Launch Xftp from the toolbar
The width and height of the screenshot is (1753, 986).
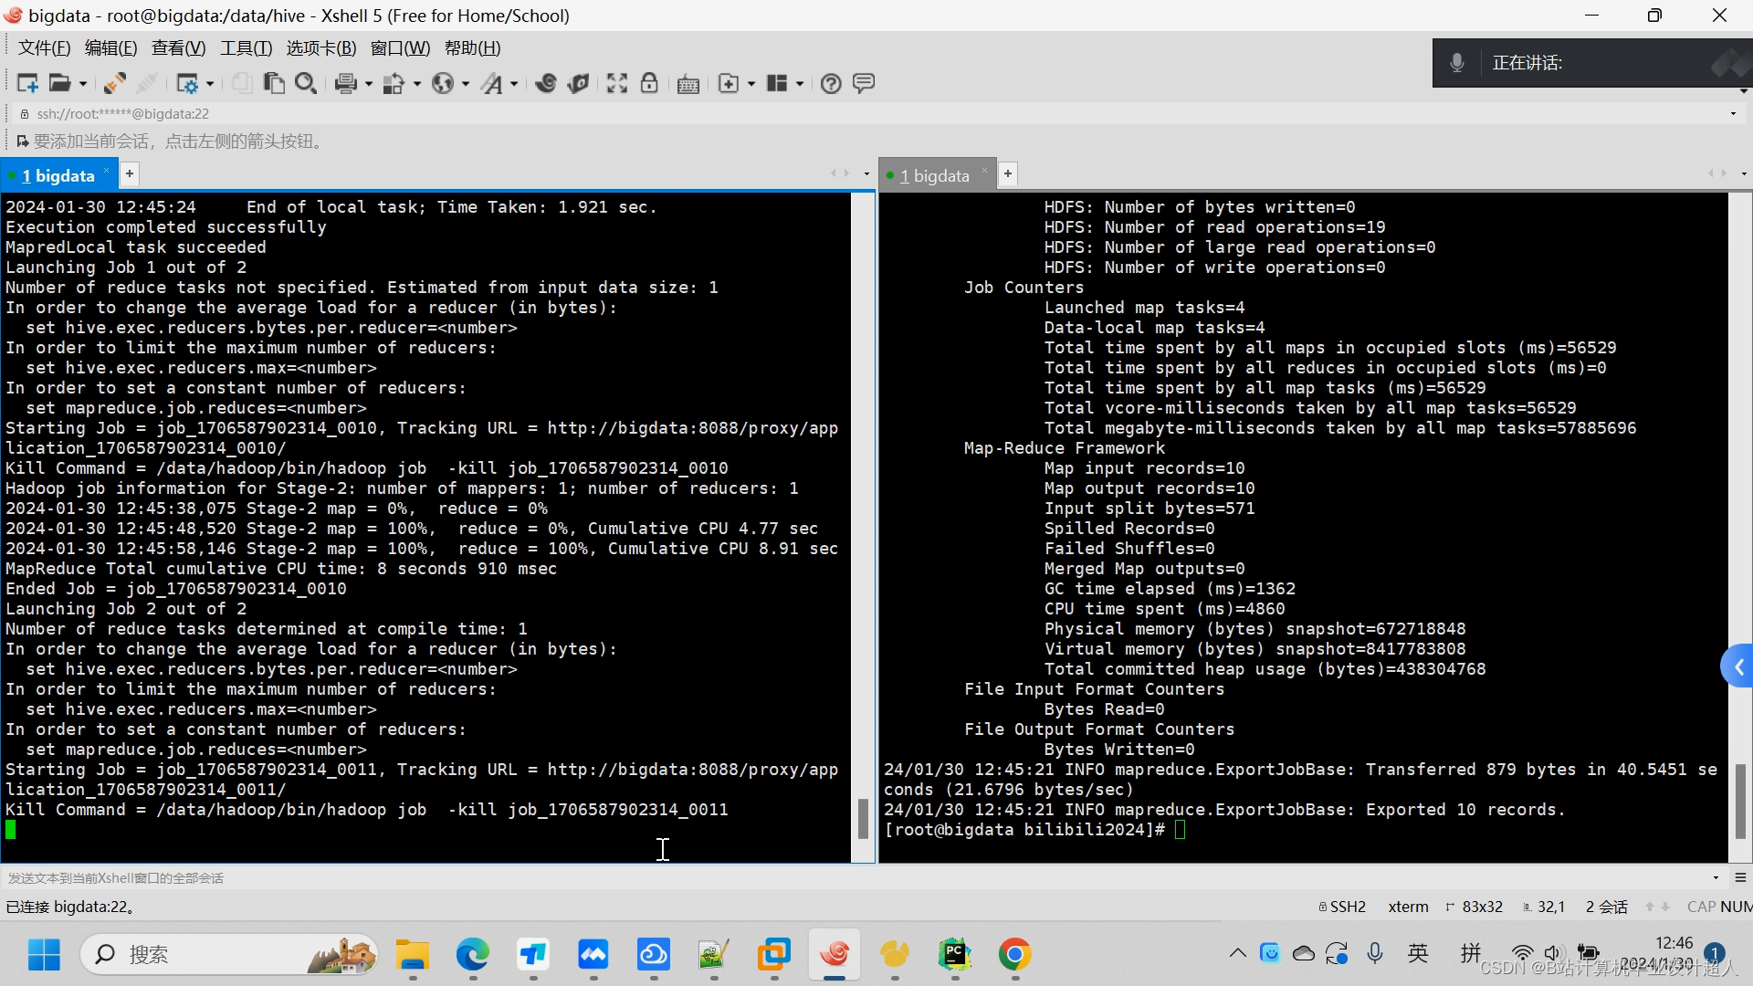pyautogui.click(x=578, y=83)
